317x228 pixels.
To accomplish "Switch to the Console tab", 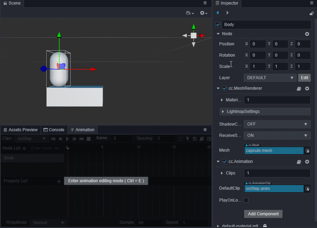I will (54, 130).
